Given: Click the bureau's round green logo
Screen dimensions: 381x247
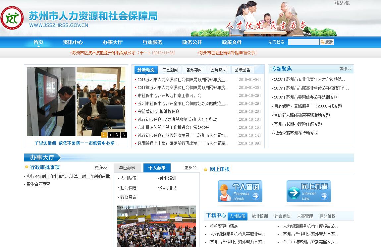Looking at the screenshot, I should pyautogui.click(x=12, y=18).
